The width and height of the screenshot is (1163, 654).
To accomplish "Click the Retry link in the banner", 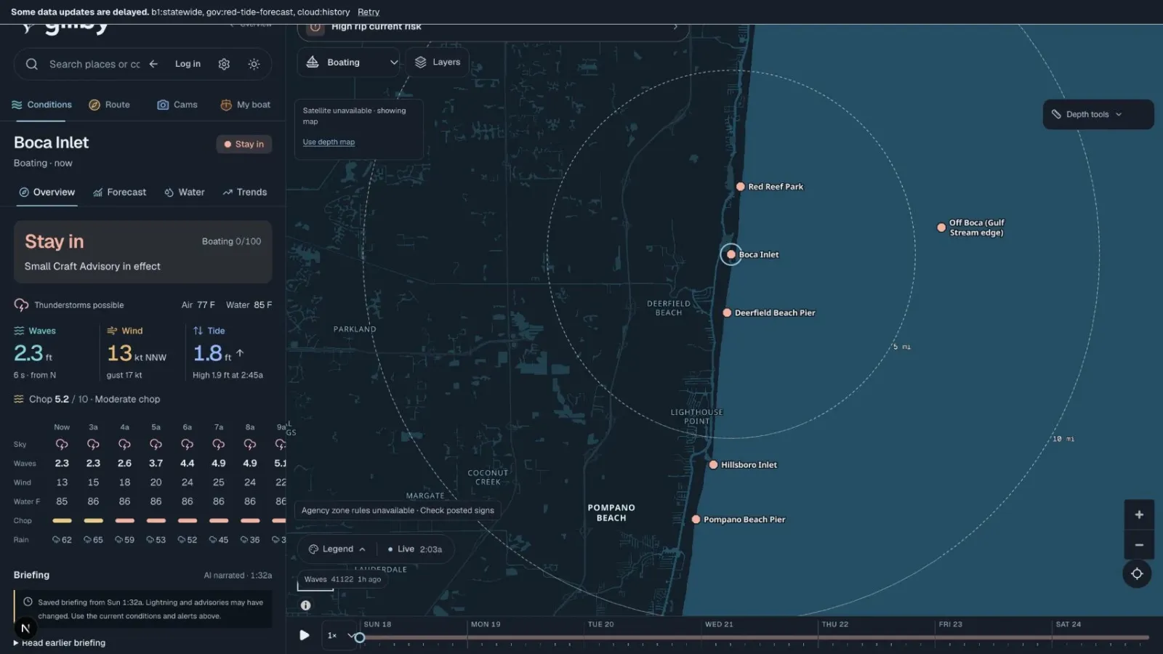I will click(x=369, y=12).
